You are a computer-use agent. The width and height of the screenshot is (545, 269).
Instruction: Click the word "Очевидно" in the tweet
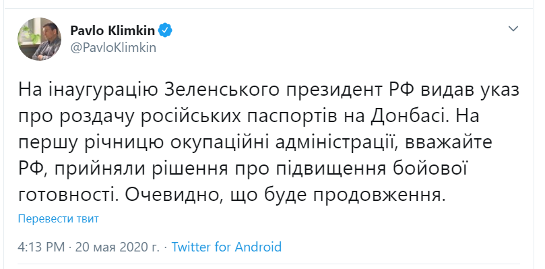174,197
